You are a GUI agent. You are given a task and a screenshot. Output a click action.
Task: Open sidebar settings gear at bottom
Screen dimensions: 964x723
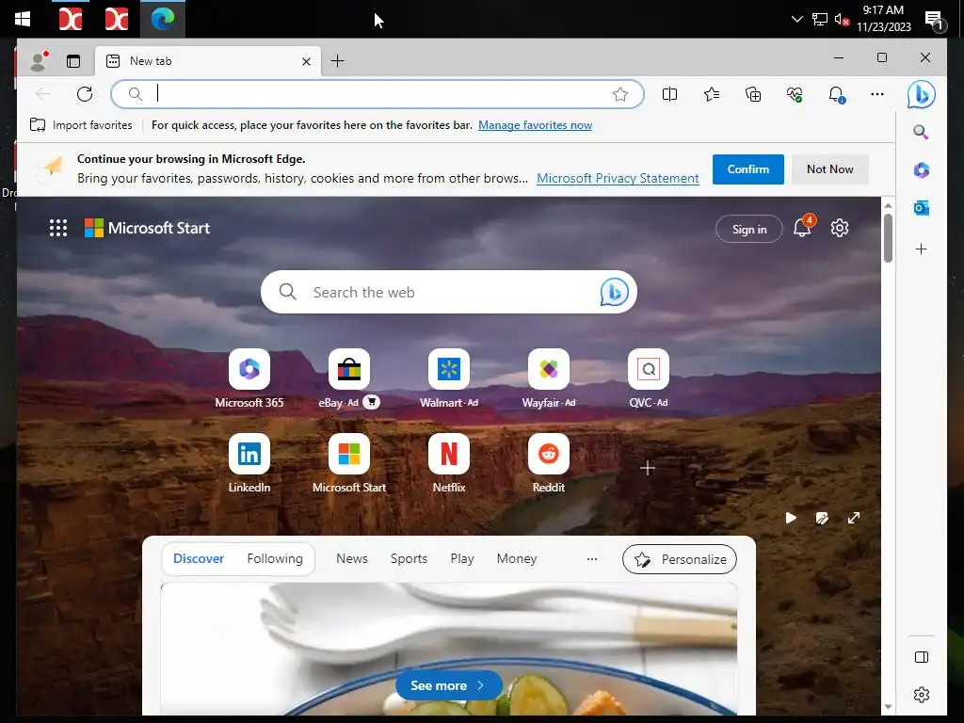(921, 695)
